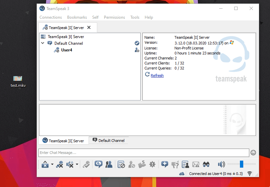Click the Windows flag platform icon

pyautogui.click(x=232, y=42)
